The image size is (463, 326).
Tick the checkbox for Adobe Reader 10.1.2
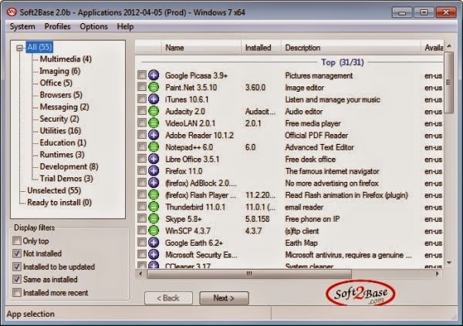(142, 134)
